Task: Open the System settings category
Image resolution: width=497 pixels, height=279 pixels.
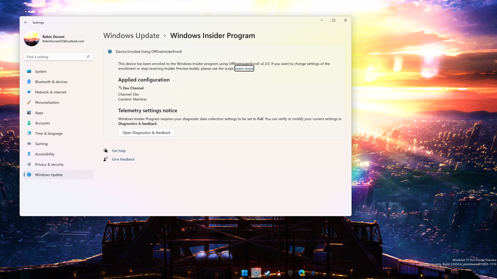Action: [x=58, y=71]
